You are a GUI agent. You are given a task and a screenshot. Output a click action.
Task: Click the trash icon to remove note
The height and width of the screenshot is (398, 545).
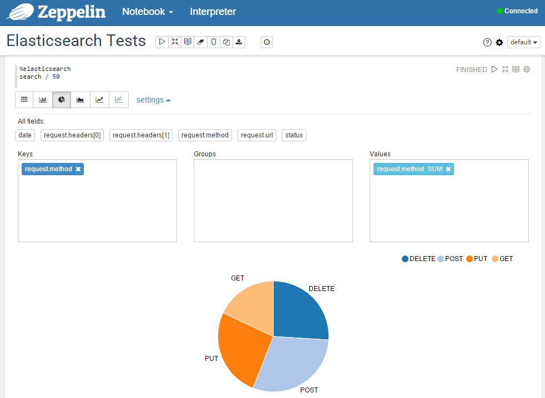click(x=214, y=42)
